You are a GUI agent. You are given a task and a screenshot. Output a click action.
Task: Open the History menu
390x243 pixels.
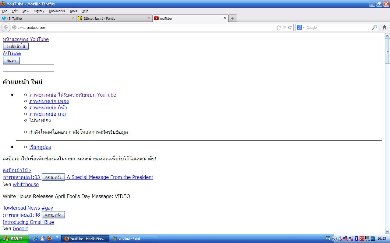pyautogui.click(x=39, y=11)
